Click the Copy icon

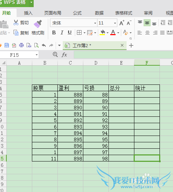coord(16,33)
